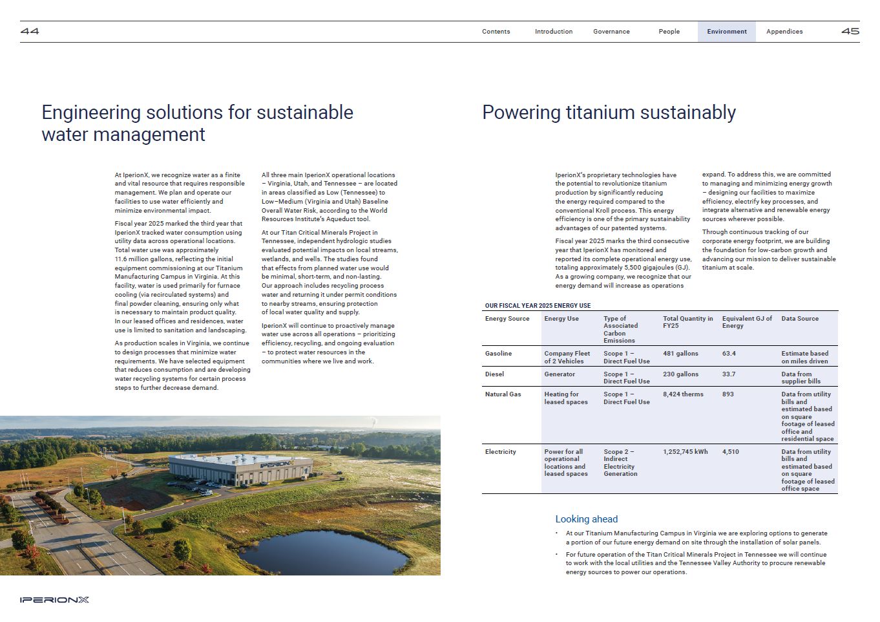Switch to the Governance tab
Screen dimensions: 880x622
click(611, 32)
